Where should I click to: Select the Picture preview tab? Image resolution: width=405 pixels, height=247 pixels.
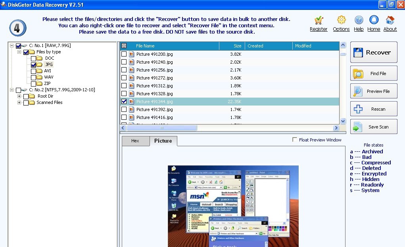coord(163,141)
